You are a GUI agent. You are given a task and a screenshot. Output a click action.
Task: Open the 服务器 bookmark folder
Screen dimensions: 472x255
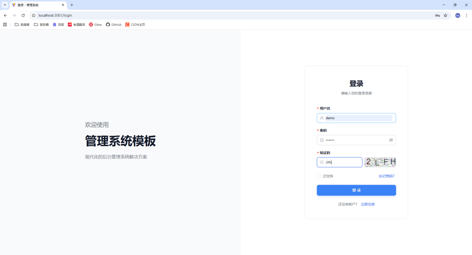[41, 25]
